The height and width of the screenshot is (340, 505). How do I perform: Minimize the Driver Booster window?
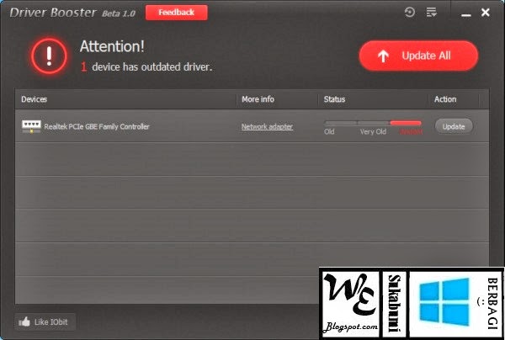(465, 14)
